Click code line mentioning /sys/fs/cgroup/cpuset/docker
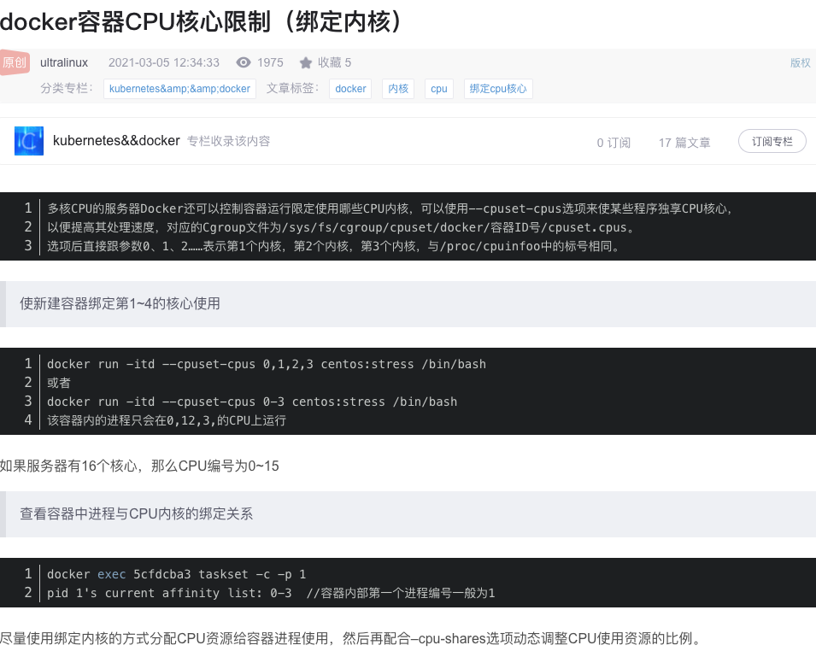The width and height of the screenshot is (816, 651). click(342, 227)
